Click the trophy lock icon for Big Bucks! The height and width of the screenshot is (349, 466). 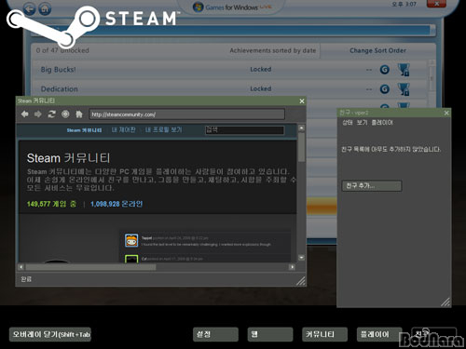pyautogui.click(x=404, y=70)
